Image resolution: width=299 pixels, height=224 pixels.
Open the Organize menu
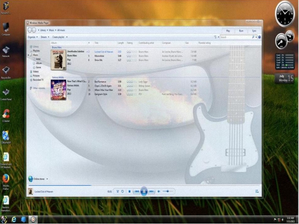tap(33, 37)
